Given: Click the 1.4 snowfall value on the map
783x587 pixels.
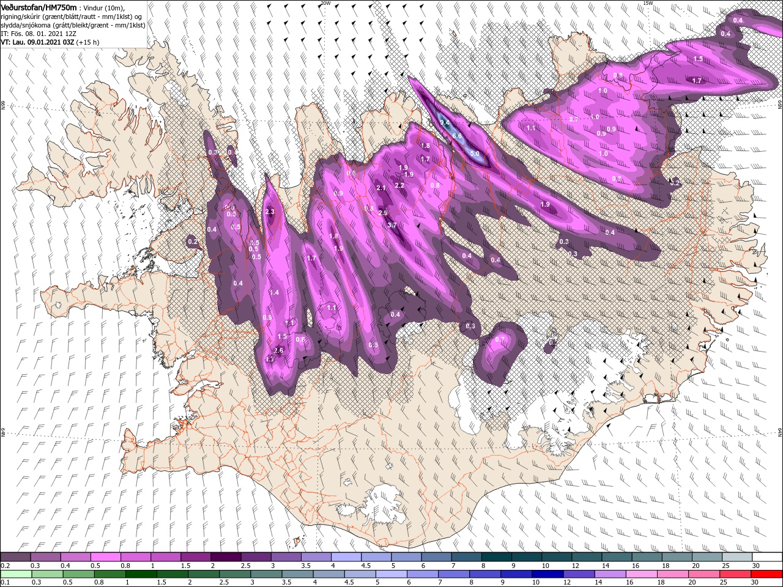Looking at the screenshot, I should [x=274, y=292].
